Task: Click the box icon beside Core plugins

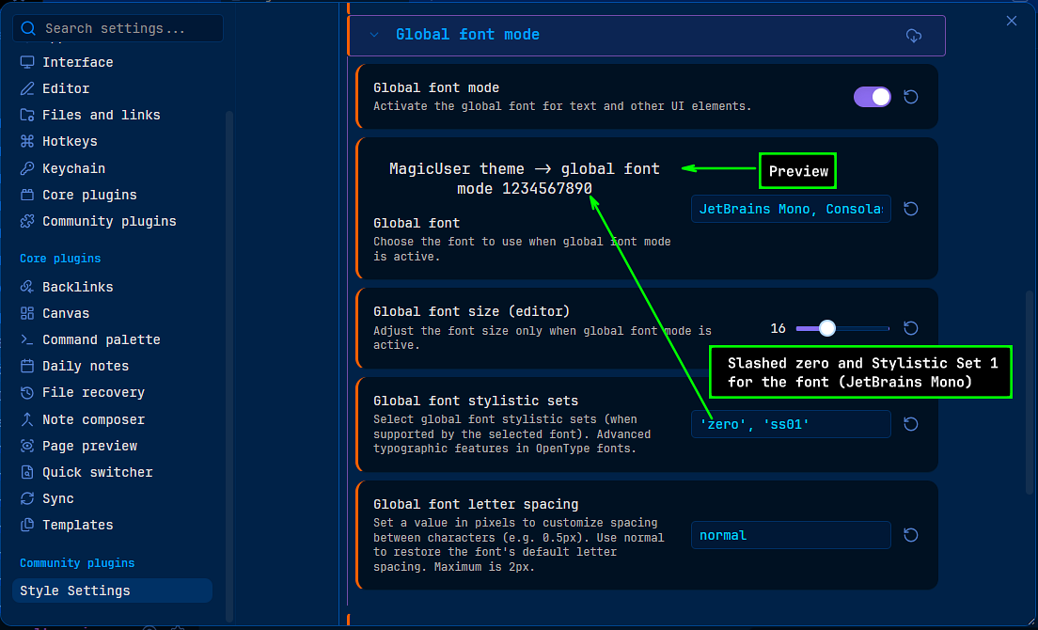Action: point(27,196)
